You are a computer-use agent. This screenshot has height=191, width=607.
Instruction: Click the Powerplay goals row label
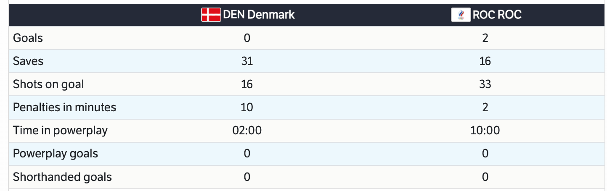coord(56,154)
